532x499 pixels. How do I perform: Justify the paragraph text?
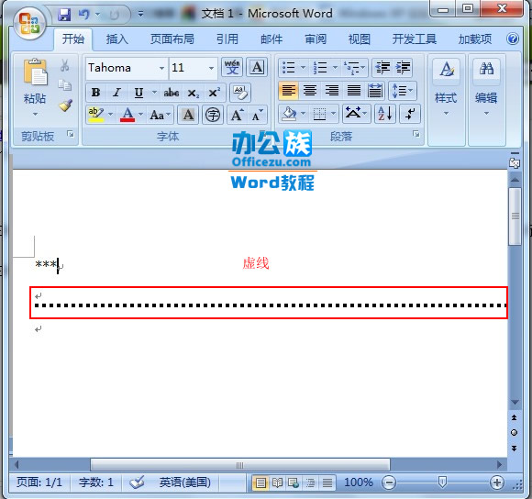(x=353, y=91)
